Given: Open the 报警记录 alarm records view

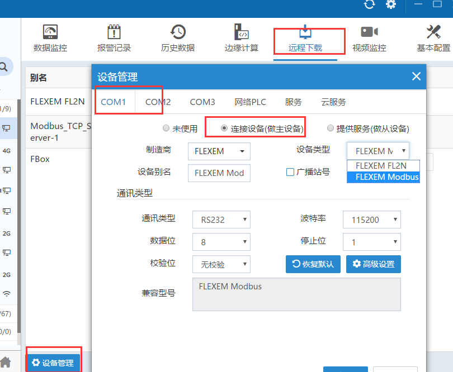Looking at the screenshot, I should click(114, 39).
